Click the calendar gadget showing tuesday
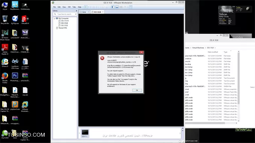Image resolution: width=255 pixels, height=143 pixels. coord(240,36)
